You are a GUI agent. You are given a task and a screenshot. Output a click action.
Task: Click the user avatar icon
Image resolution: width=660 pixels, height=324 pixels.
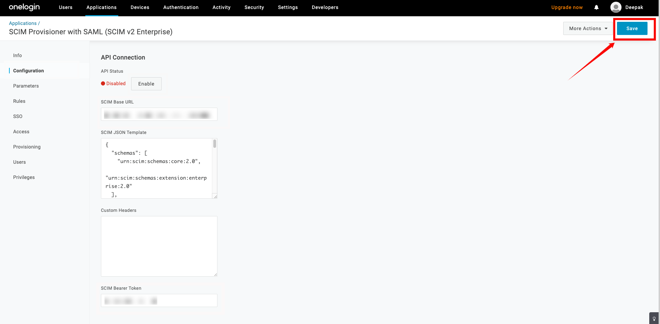616,7
